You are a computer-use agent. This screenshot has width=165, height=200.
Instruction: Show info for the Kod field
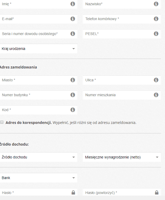[x=73, y=110]
